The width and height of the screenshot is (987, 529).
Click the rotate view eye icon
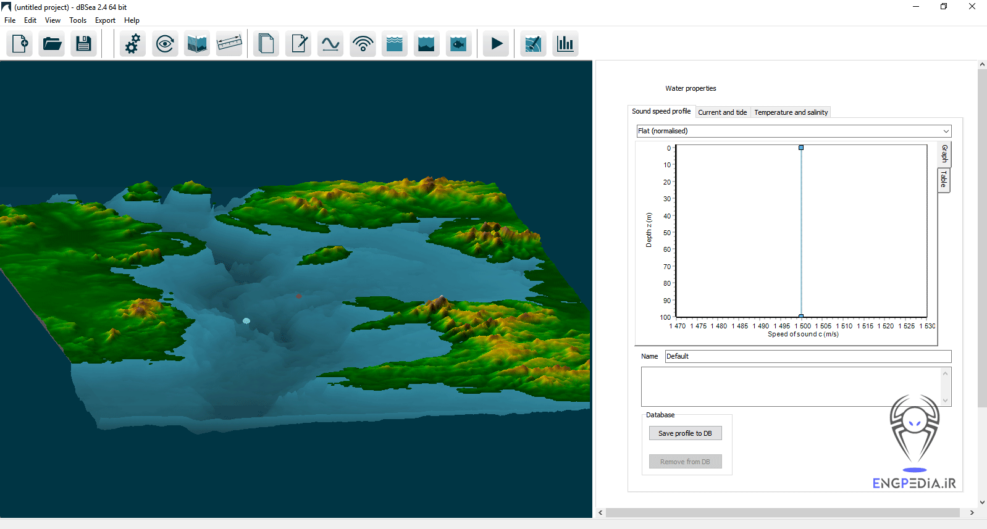point(165,44)
